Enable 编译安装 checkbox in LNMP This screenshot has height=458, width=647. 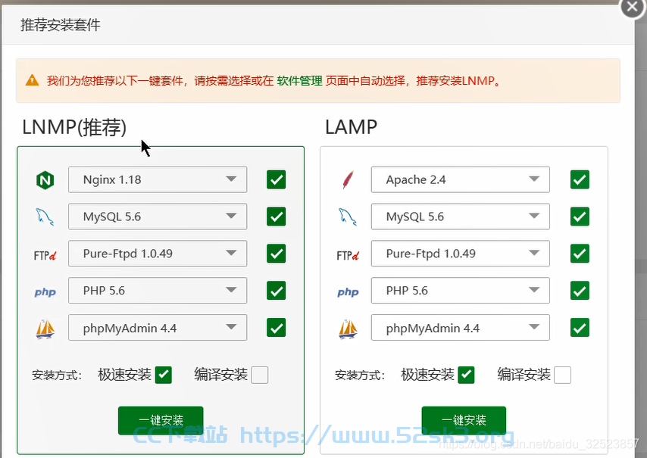[260, 375]
